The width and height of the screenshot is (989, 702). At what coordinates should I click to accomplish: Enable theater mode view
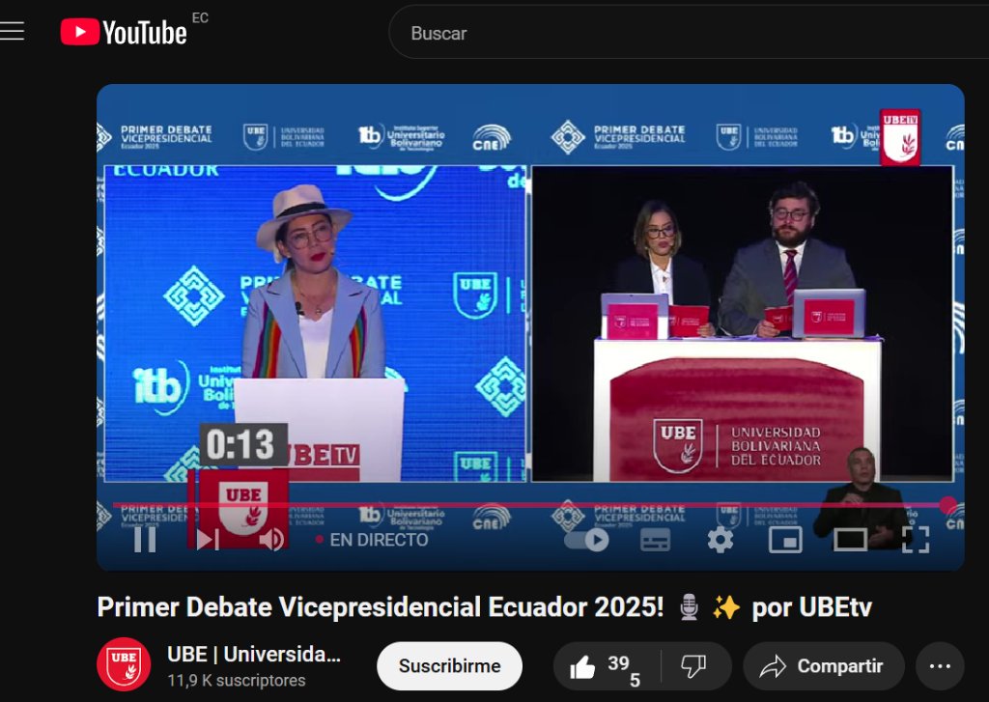point(850,540)
